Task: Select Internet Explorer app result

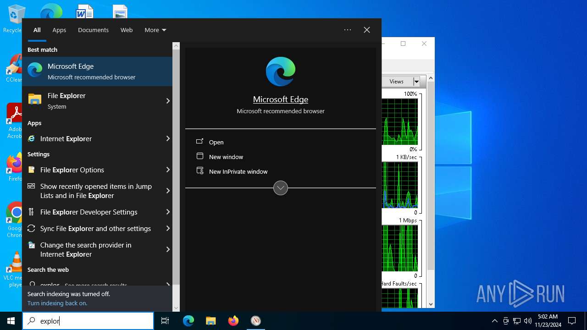Action: 92,138
